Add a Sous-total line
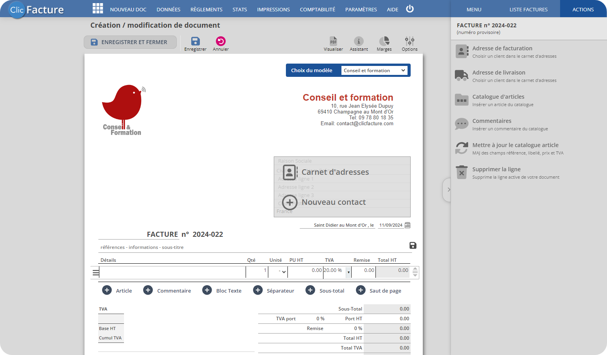This screenshot has height=355, width=607. (325, 290)
